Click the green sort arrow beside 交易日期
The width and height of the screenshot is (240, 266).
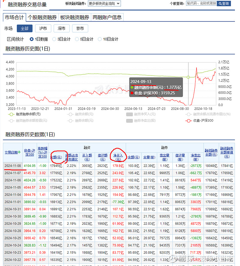point(19,152)
